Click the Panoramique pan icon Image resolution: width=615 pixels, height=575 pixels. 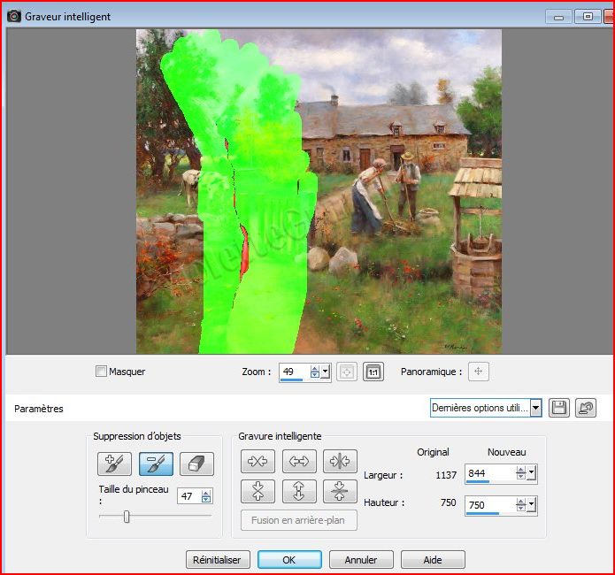pos(478,372)
